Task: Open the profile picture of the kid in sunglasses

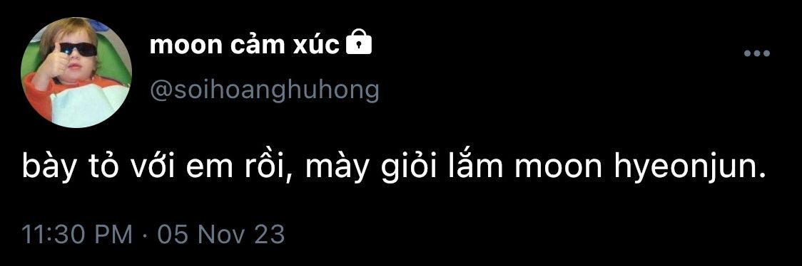Action: coord(76,73)
